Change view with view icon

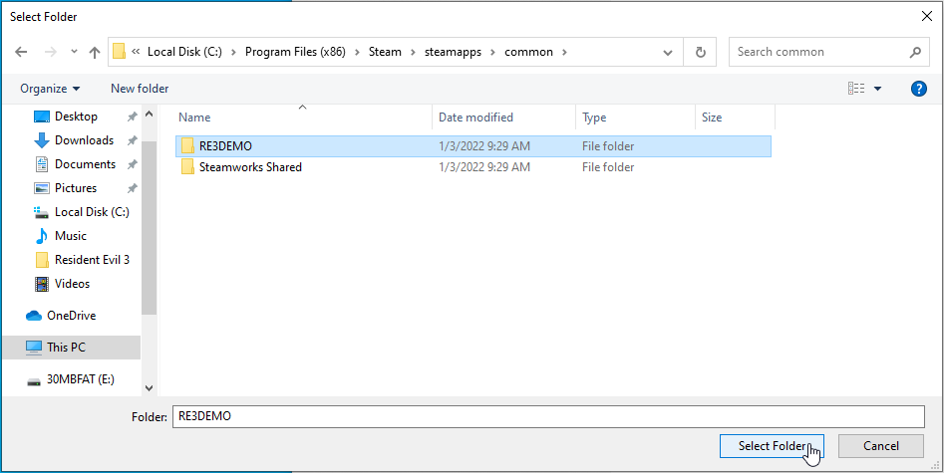tap(856, 89)
